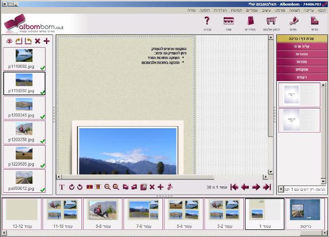Open the הגדרות menu
Viewport: 329px width, 237px height.
(x=220, y=10)
